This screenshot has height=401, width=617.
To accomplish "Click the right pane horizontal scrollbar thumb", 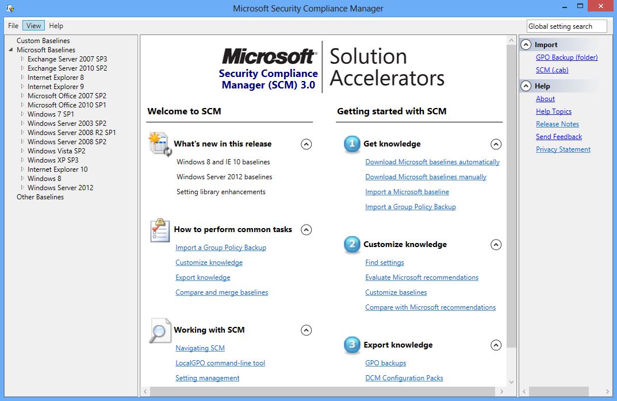I will click(x=559, y=391).
